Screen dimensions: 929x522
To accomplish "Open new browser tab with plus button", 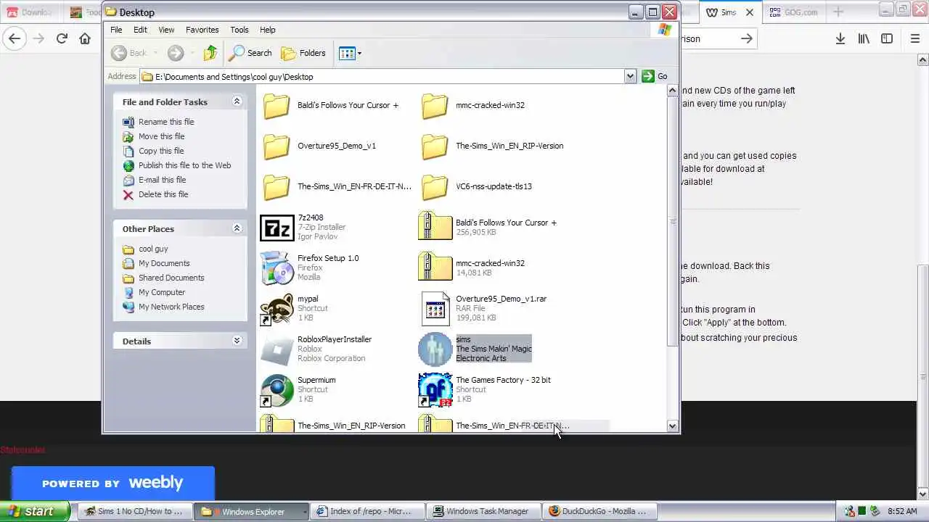I will pos(838,12).
